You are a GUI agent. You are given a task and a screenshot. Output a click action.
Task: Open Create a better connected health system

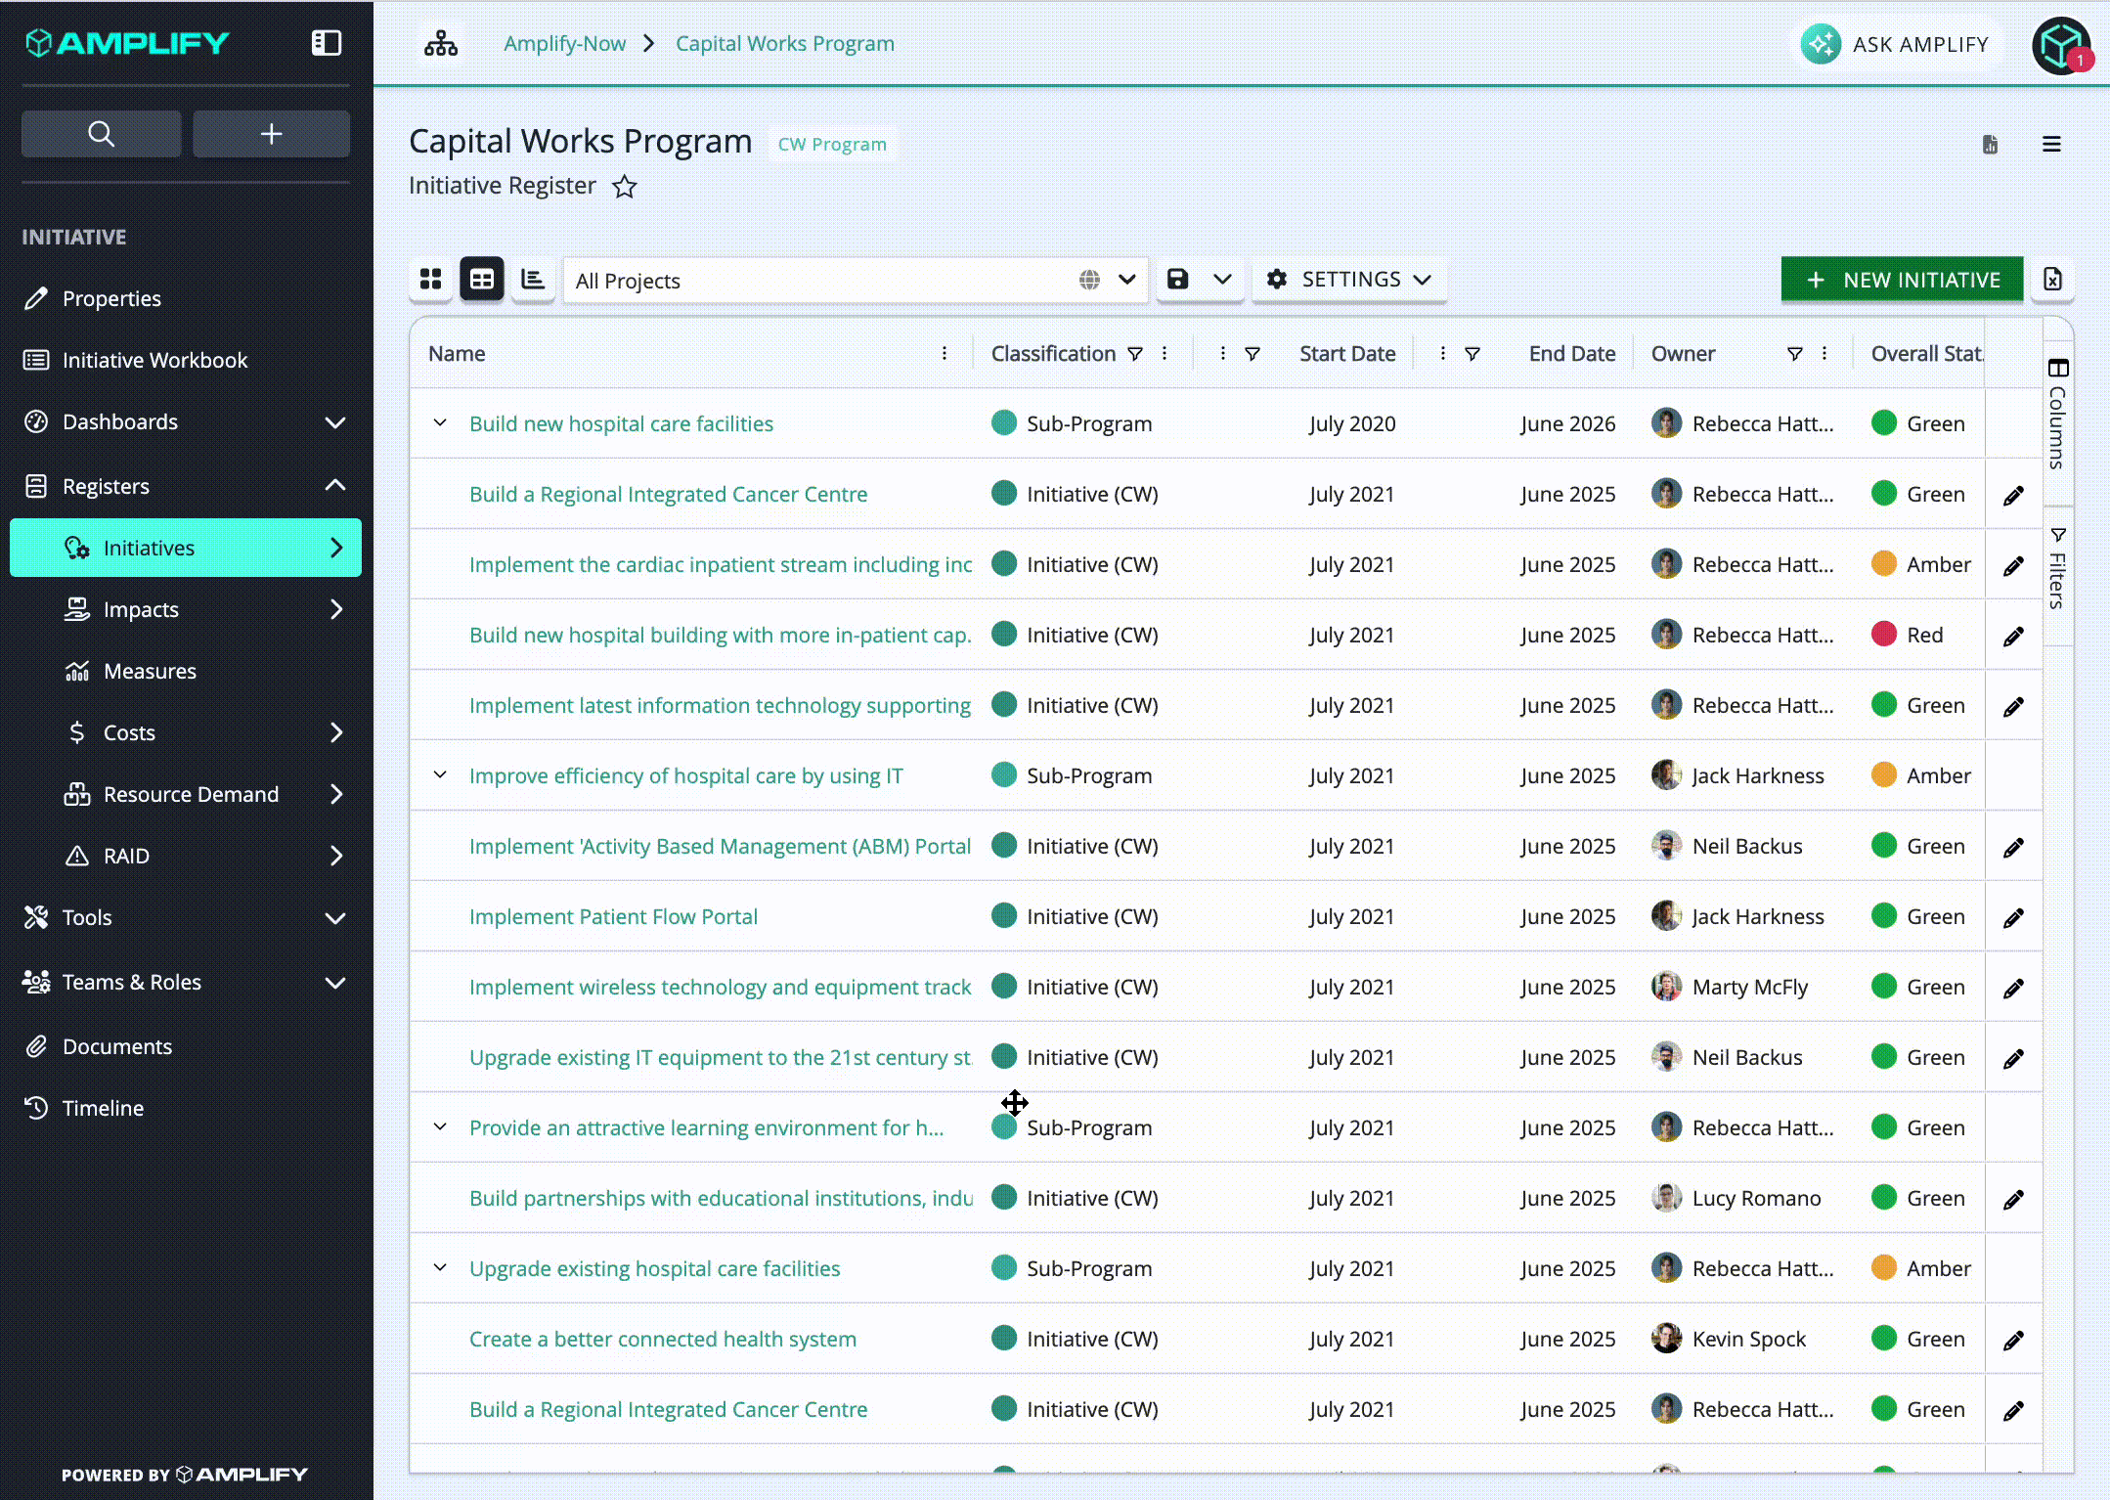pos(663,1339)
